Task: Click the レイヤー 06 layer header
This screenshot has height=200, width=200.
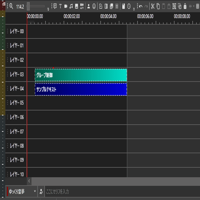Action: pyautogui.click(x=16, y=117)
